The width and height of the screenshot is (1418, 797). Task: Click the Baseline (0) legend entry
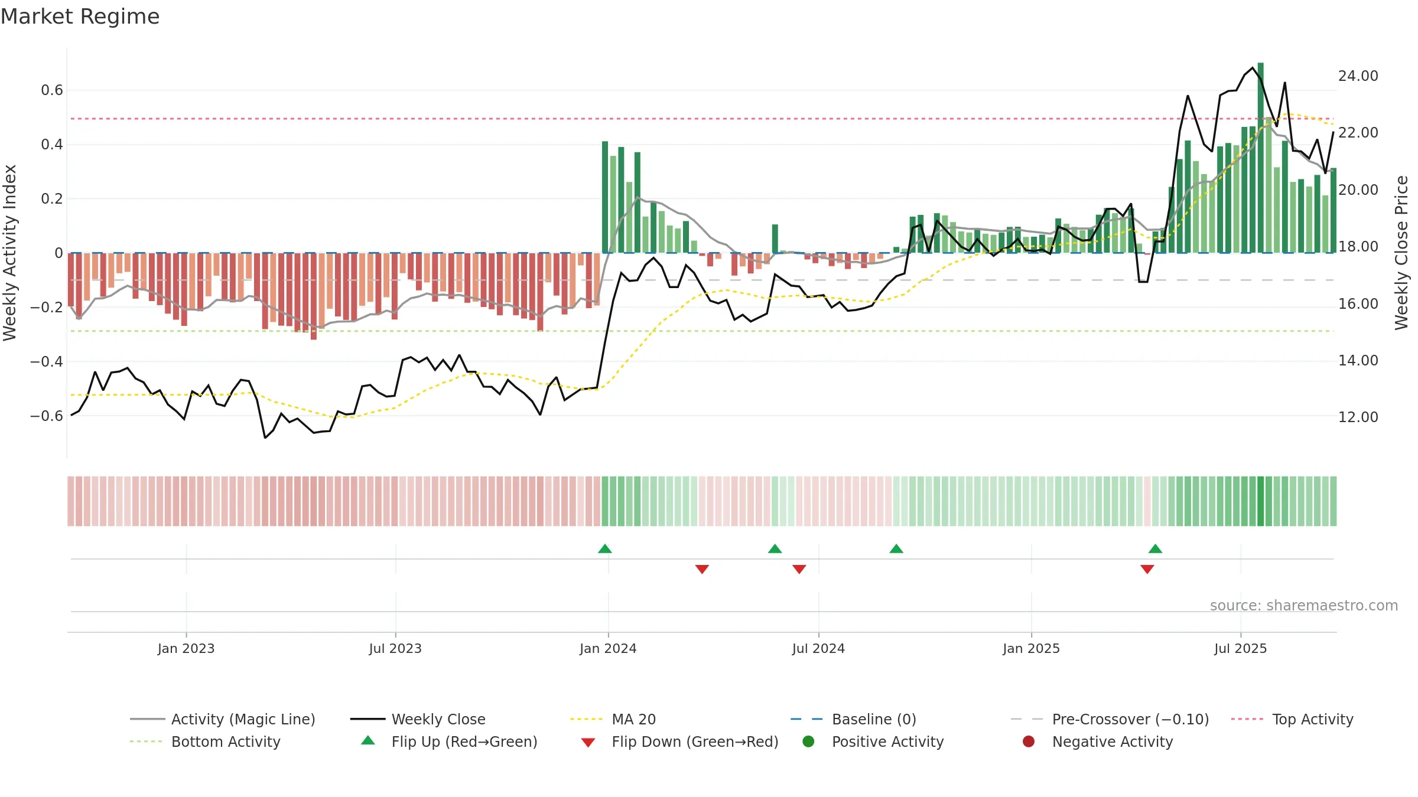(853, 719)
